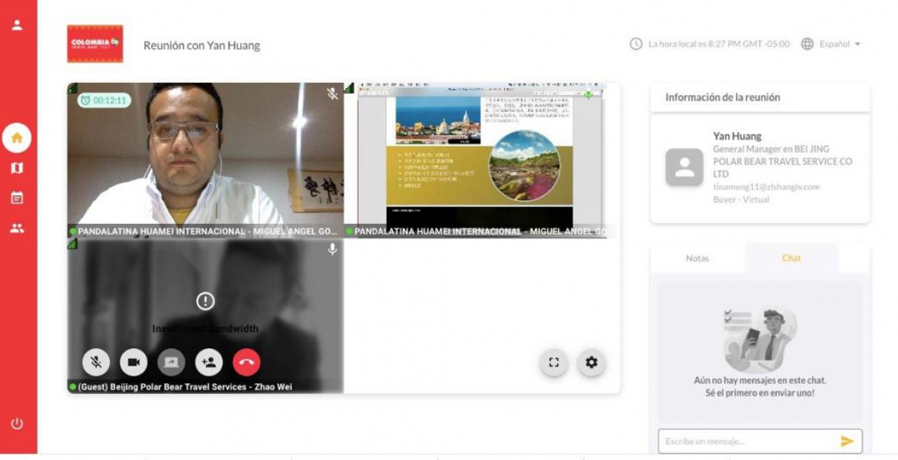Click Yan Huang's avatar placeholder
This screenshot has height=460, width=898.
click(x=685, y=168)
